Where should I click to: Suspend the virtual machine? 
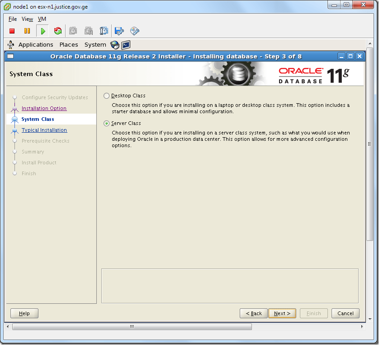[x=28, y=30]
